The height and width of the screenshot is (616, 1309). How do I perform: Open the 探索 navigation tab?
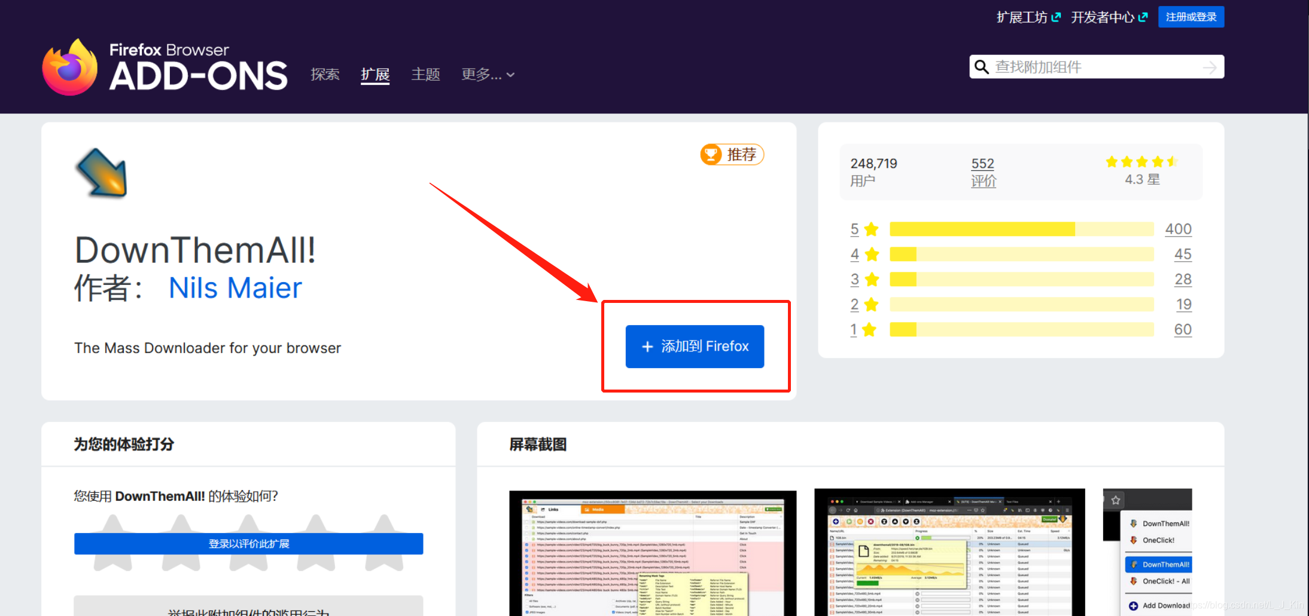pos(325,74)
